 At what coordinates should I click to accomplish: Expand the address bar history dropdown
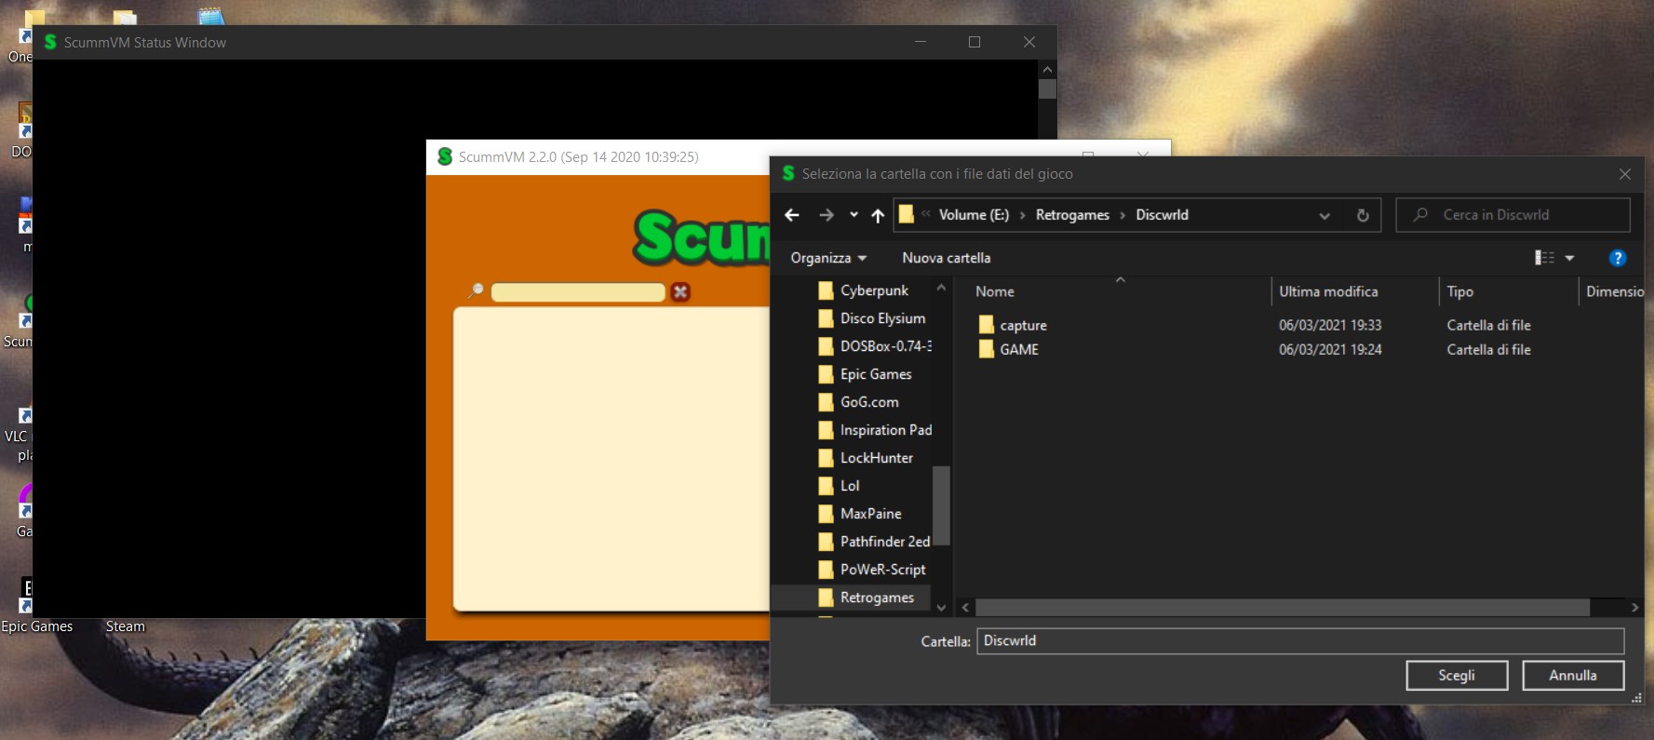(1324, 215)
